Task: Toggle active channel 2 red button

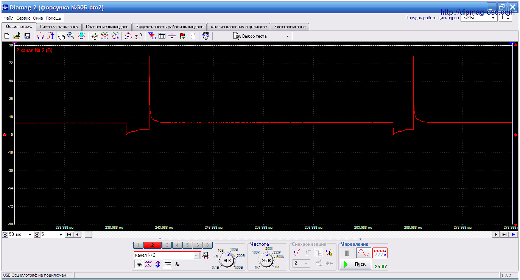Action: (152, 245)
